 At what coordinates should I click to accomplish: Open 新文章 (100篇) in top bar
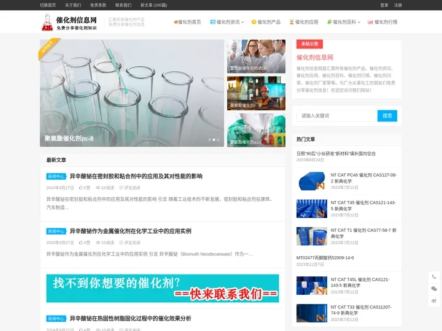153,5
